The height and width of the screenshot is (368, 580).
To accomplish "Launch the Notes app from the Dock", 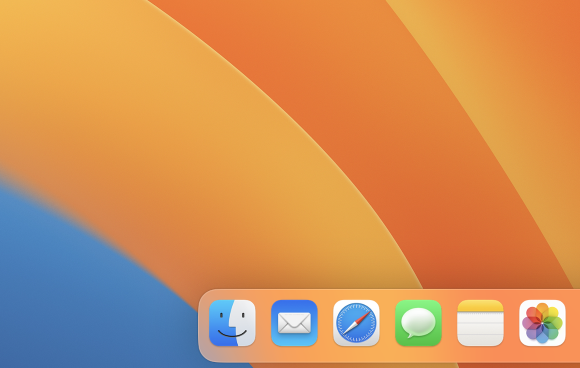I will pyautogui.click(x=480, y=323).
